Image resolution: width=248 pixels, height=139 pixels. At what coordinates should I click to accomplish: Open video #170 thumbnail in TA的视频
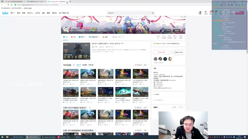[x=140, y=74]
